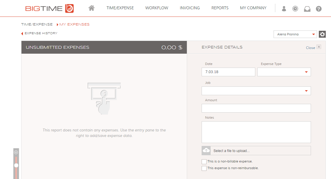The width and height of the screenshot is (331, 179).
Task: Open the timer clock icon
Action: (x=295, y=9)
